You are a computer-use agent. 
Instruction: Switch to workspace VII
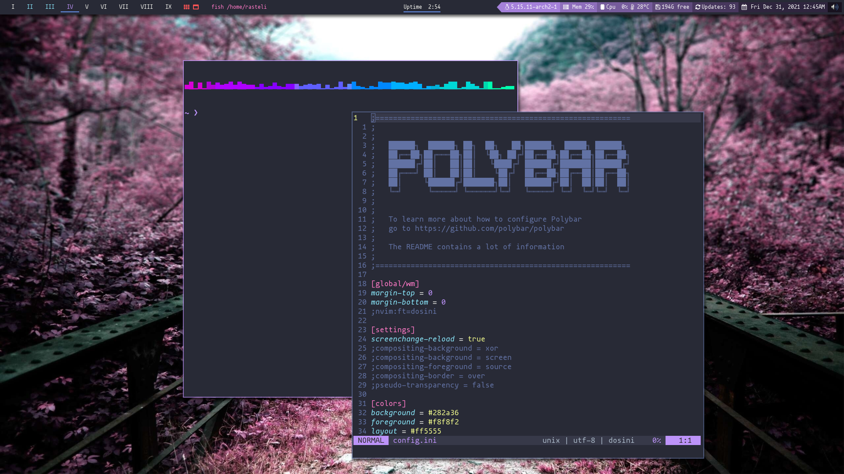[x=124, y=7]
